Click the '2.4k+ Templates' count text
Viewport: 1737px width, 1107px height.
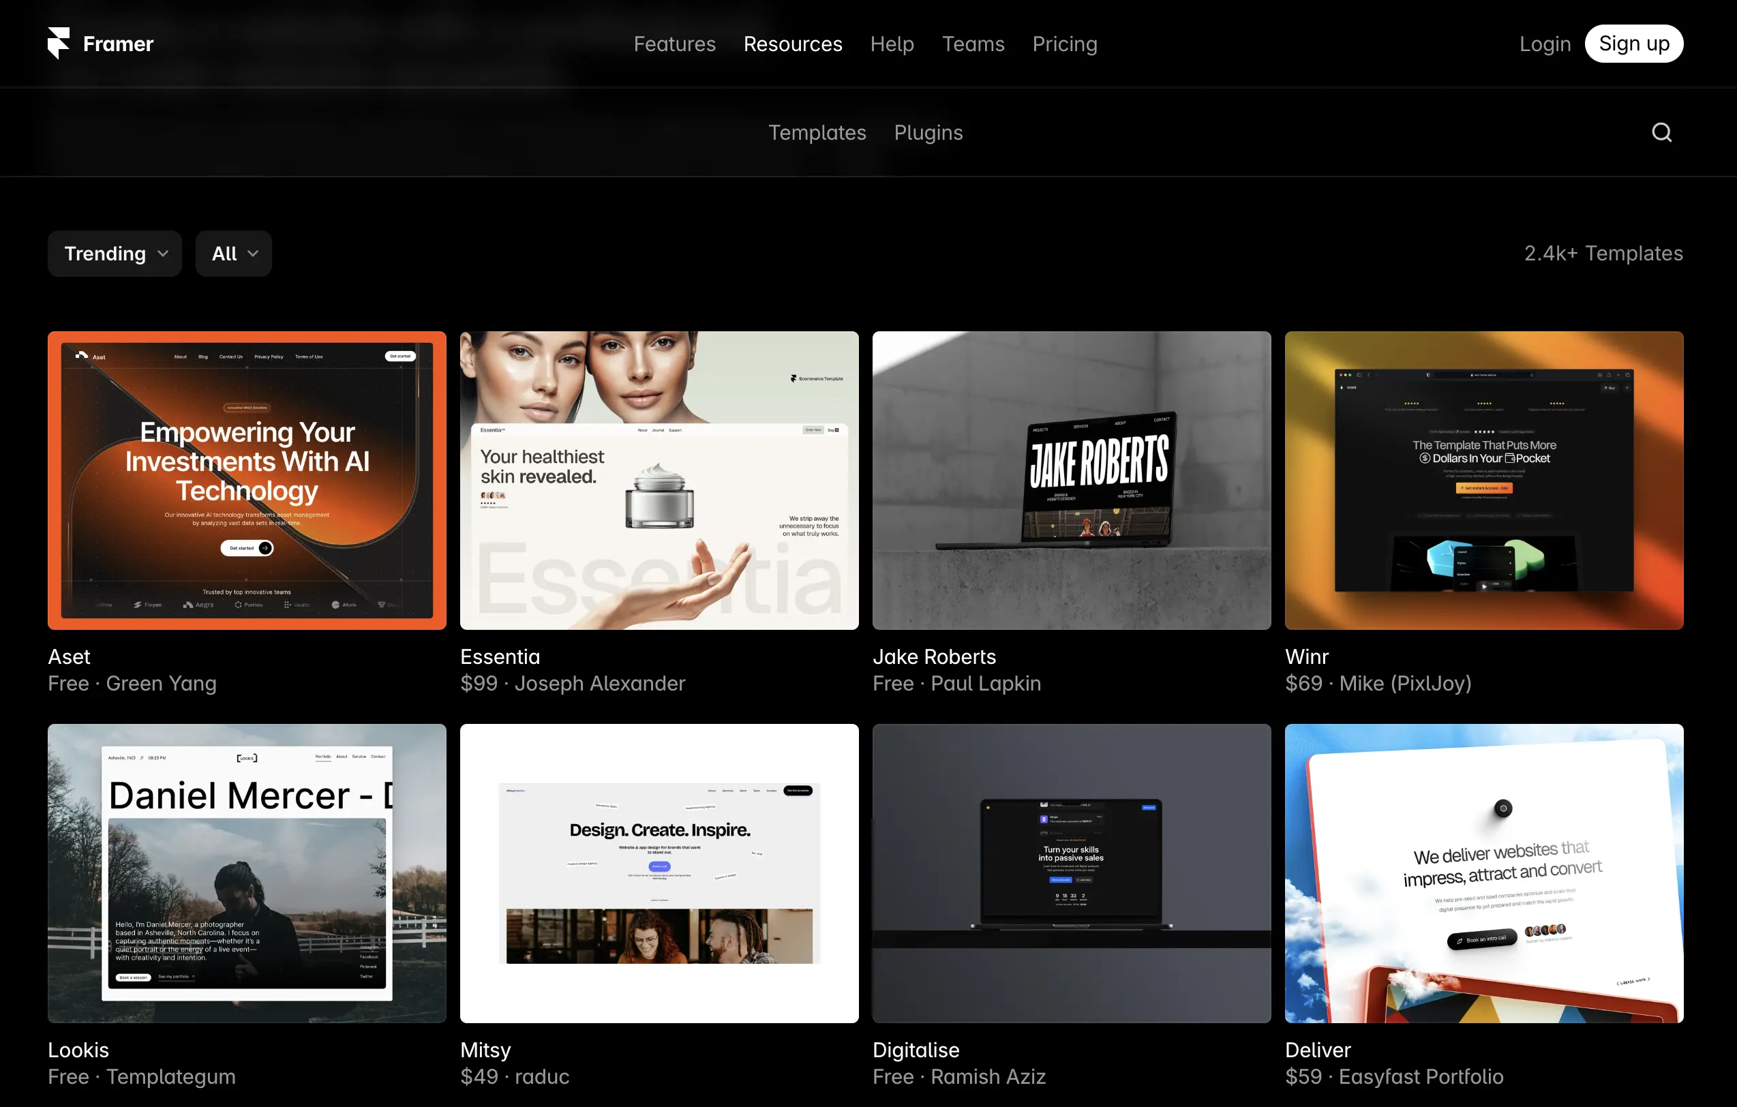point(1603,254)
